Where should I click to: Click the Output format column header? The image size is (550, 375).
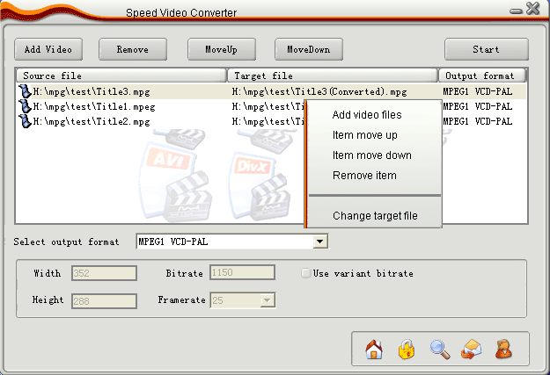tap(482, 76)
